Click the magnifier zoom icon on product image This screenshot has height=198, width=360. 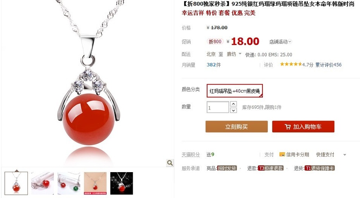point(170,163)
